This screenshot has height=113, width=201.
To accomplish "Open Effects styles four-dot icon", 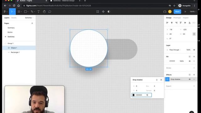I will click(190, 75).
